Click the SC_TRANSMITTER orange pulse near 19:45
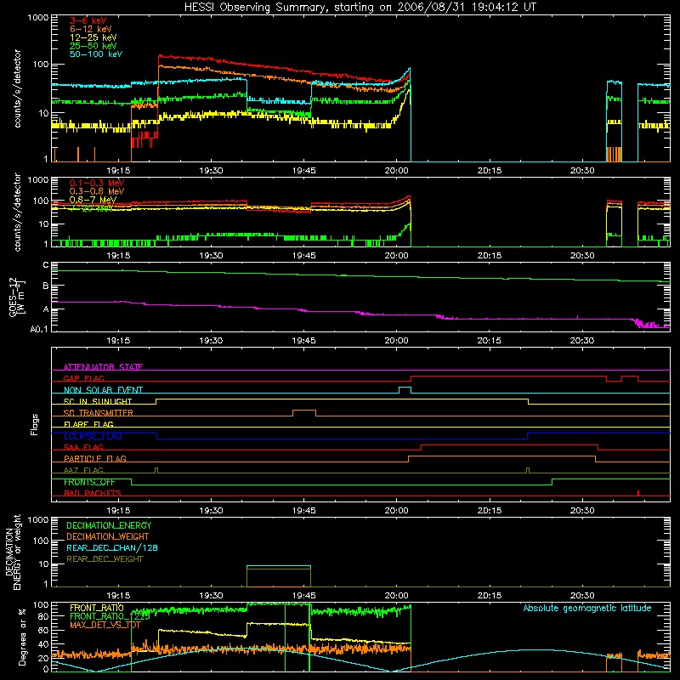The width and height of the screenshot is (680, 680). [x=304, y=412]
